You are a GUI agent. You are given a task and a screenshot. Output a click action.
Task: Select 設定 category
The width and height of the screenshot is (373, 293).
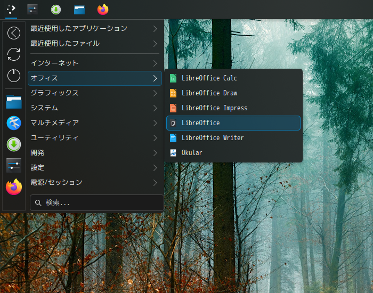pyautogui.click(x=95, y=168)
